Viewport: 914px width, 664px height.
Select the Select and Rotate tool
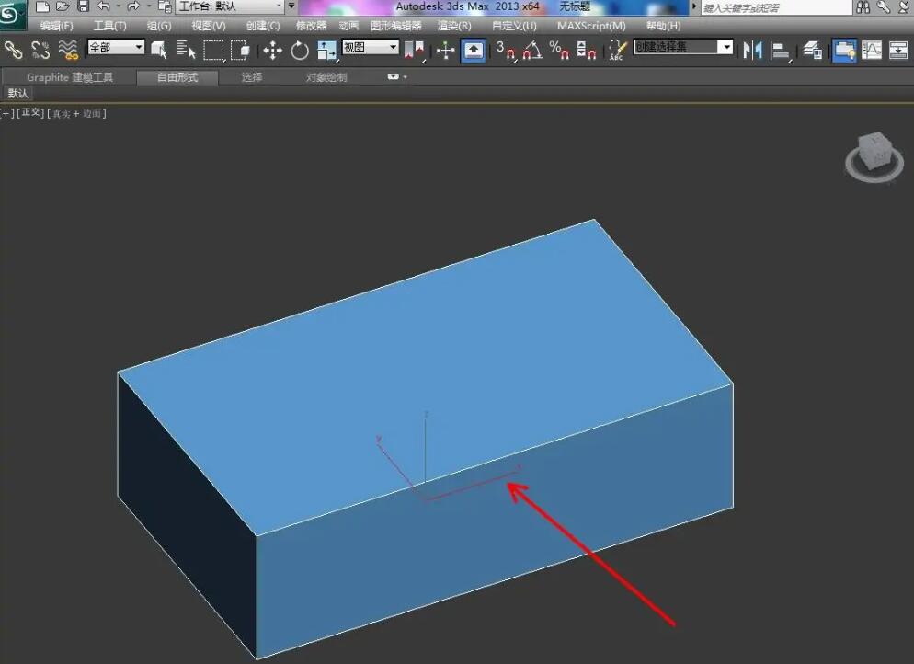pos(299,50)
